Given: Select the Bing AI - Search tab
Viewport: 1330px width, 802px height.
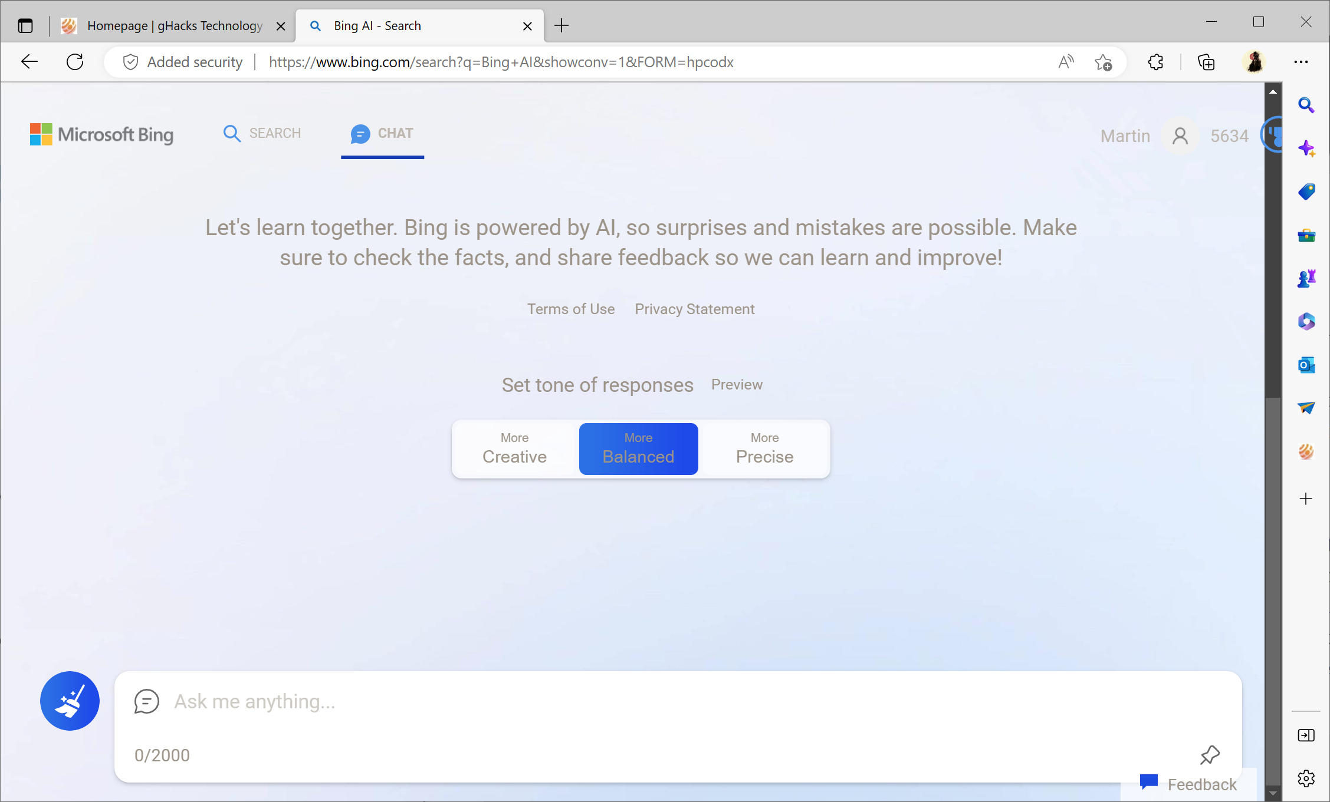Looking at the screenshot, I should (x=419, y=26).
